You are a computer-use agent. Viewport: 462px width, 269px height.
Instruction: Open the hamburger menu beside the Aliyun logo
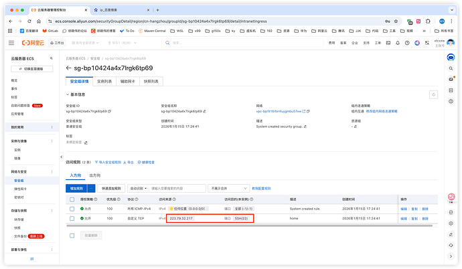click(11, 42)
